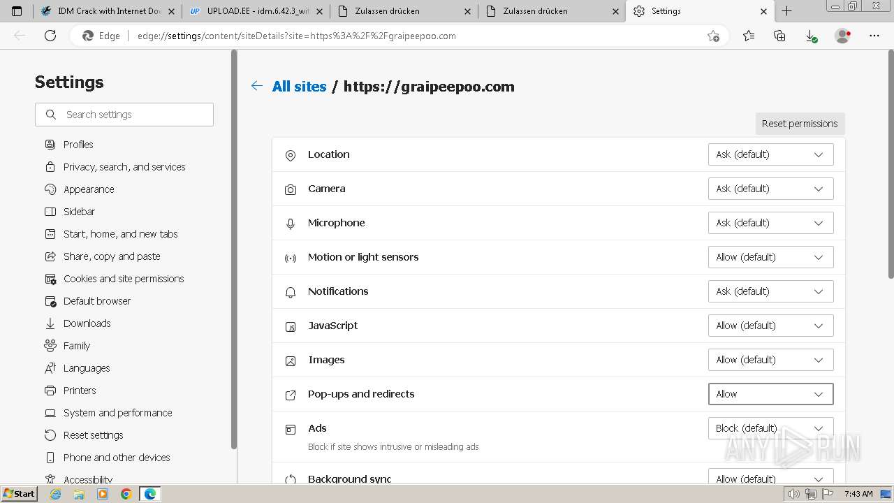The width and height of the screenshot is (894, 503).
Task: Click the Pop-ups and redirects icon
Action: [291, 395]
